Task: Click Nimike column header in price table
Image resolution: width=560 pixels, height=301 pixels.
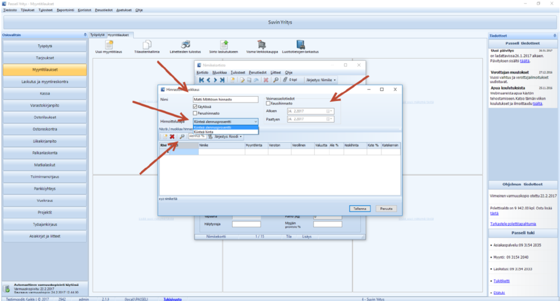Action: tap(222, 145)
